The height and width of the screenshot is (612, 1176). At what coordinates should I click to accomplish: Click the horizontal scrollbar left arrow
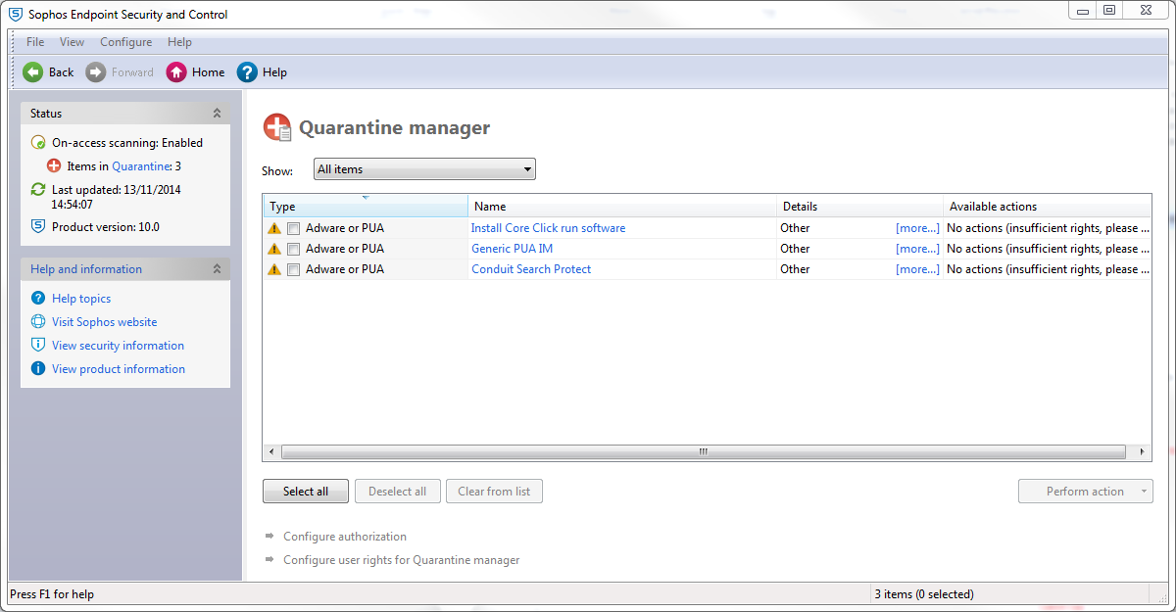[270, 452]
